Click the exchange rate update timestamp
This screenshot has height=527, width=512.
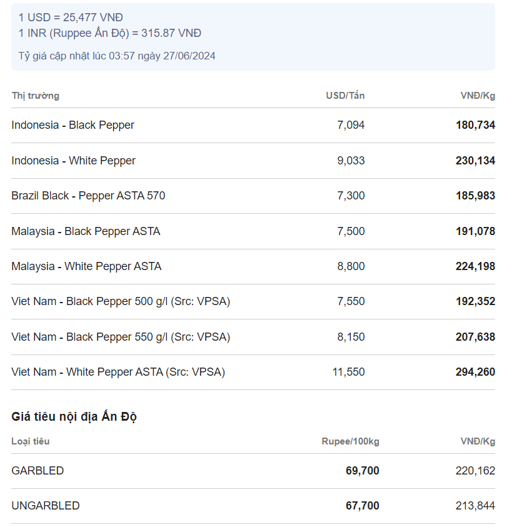coord(117,56)
